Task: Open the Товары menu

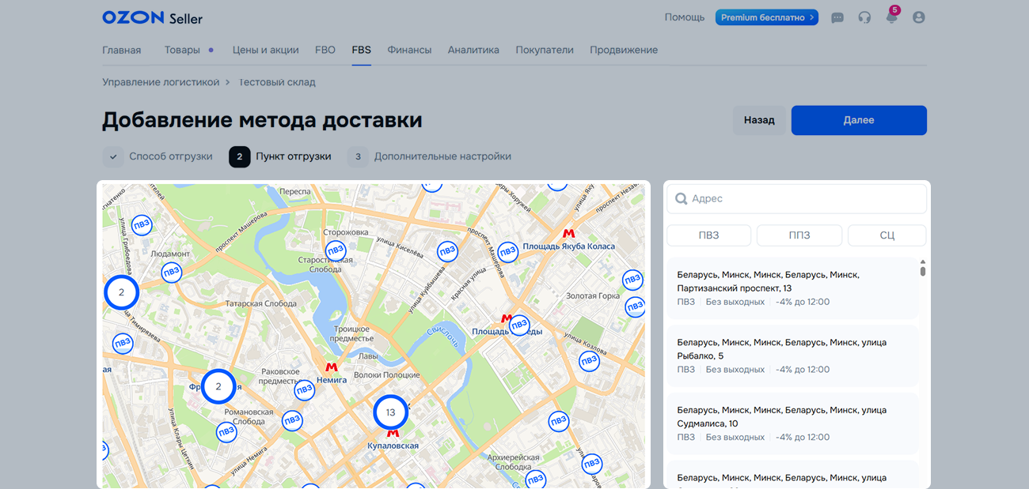Action: (182, 50)
